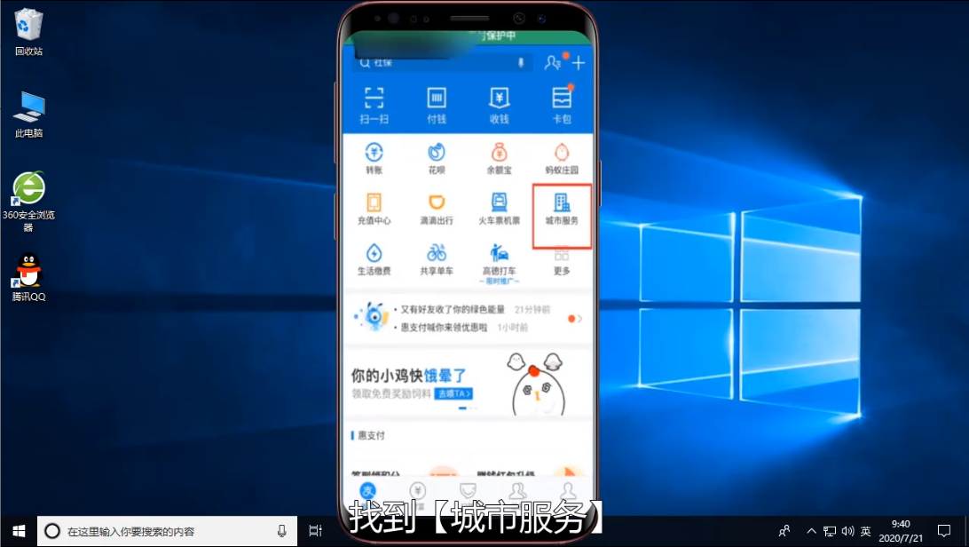Open the Windows Start menu
Screen dimensions: 969x547
coord(18,531)
